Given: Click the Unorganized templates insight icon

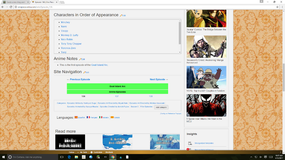Looking at the screenshot, I should 190,143.
